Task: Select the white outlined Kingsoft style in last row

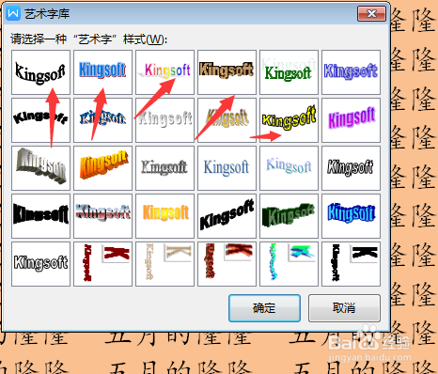Action: [40, 264]
